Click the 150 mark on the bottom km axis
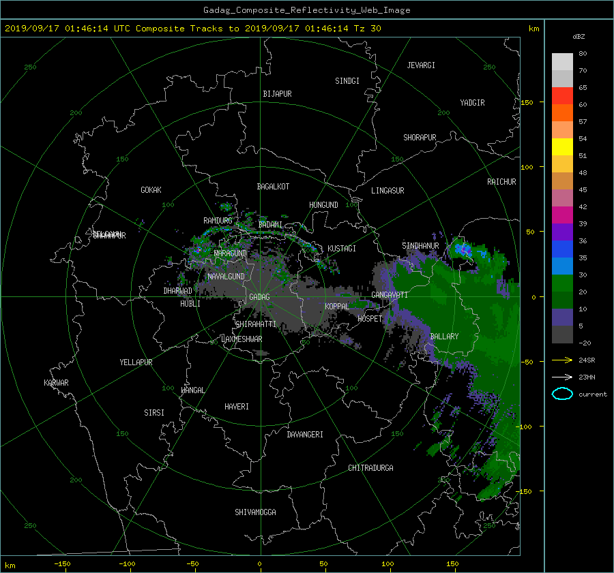 tap(452, 563)
